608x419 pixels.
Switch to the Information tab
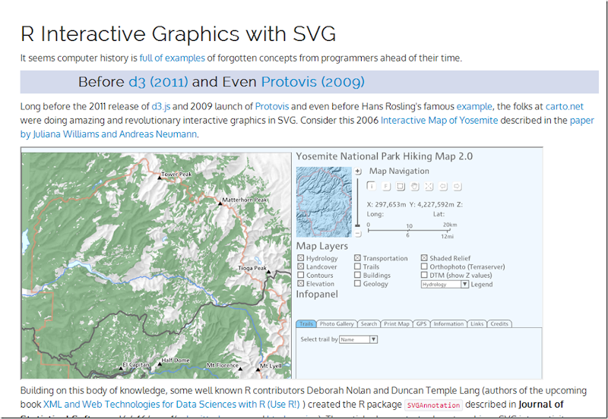(x=448, y=323)
